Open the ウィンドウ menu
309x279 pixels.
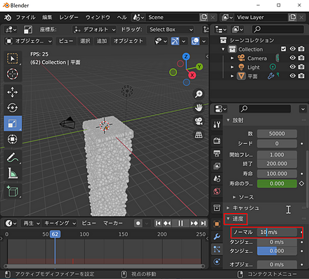click(98, 18)
